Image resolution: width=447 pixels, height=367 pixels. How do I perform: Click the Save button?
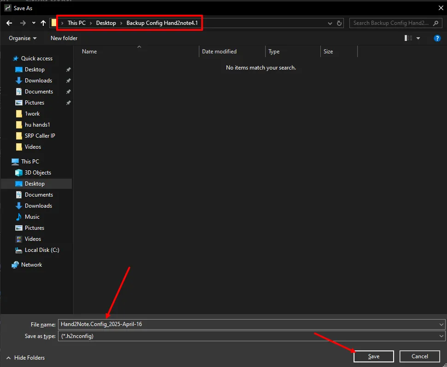coord(373,356)
